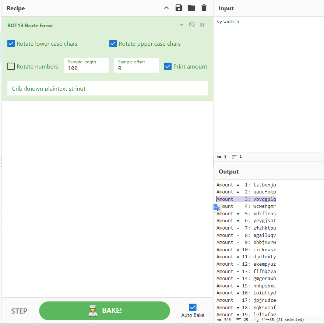This screenshot has width=324, height=325.
Task: Click the output character count icon
Action: [219, 319]
